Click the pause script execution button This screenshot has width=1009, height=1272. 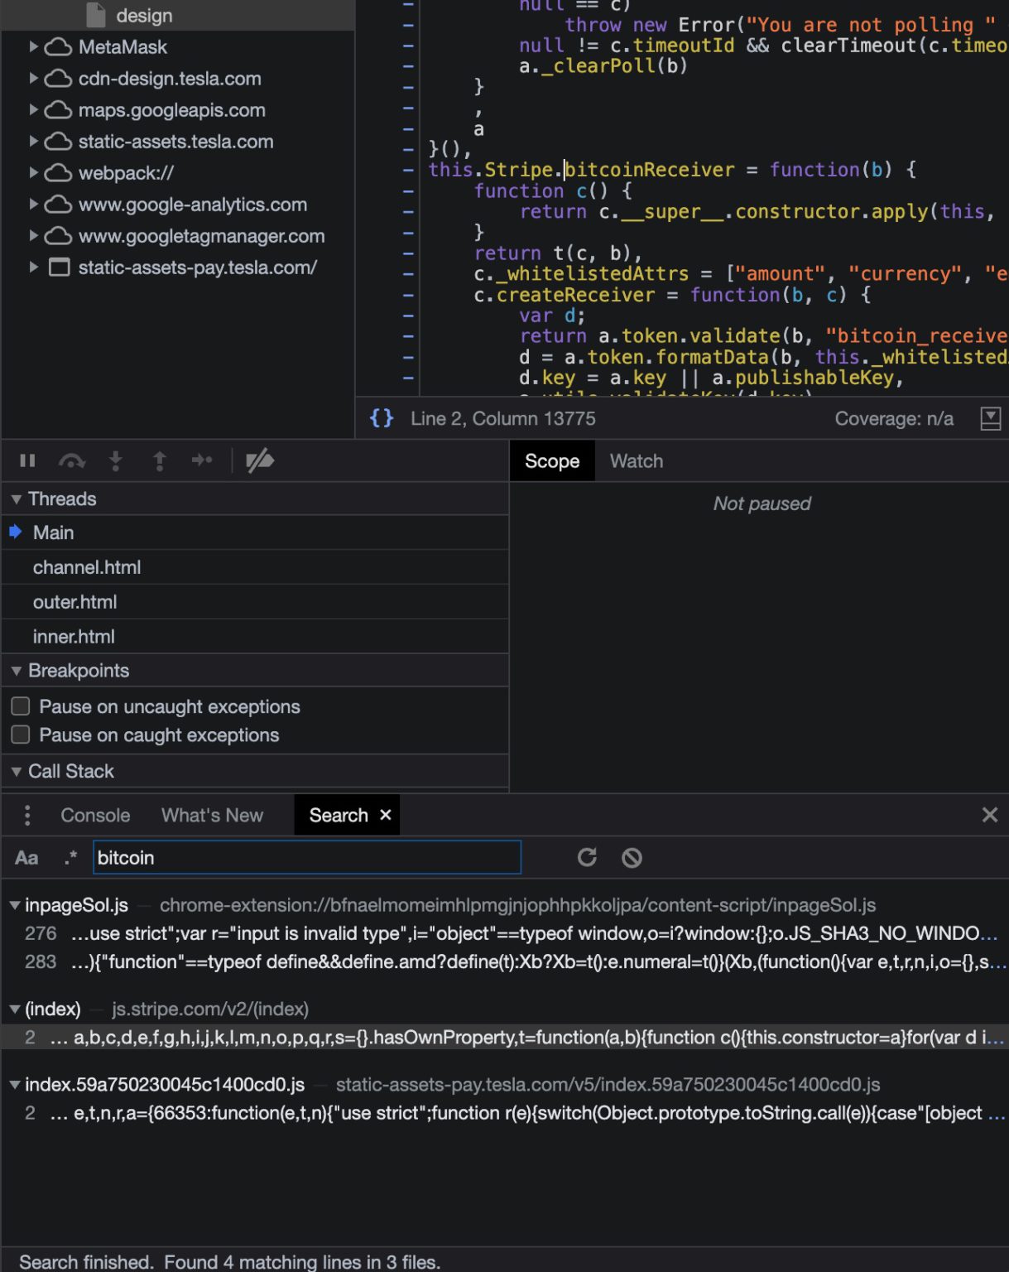(x=27, y=460)
